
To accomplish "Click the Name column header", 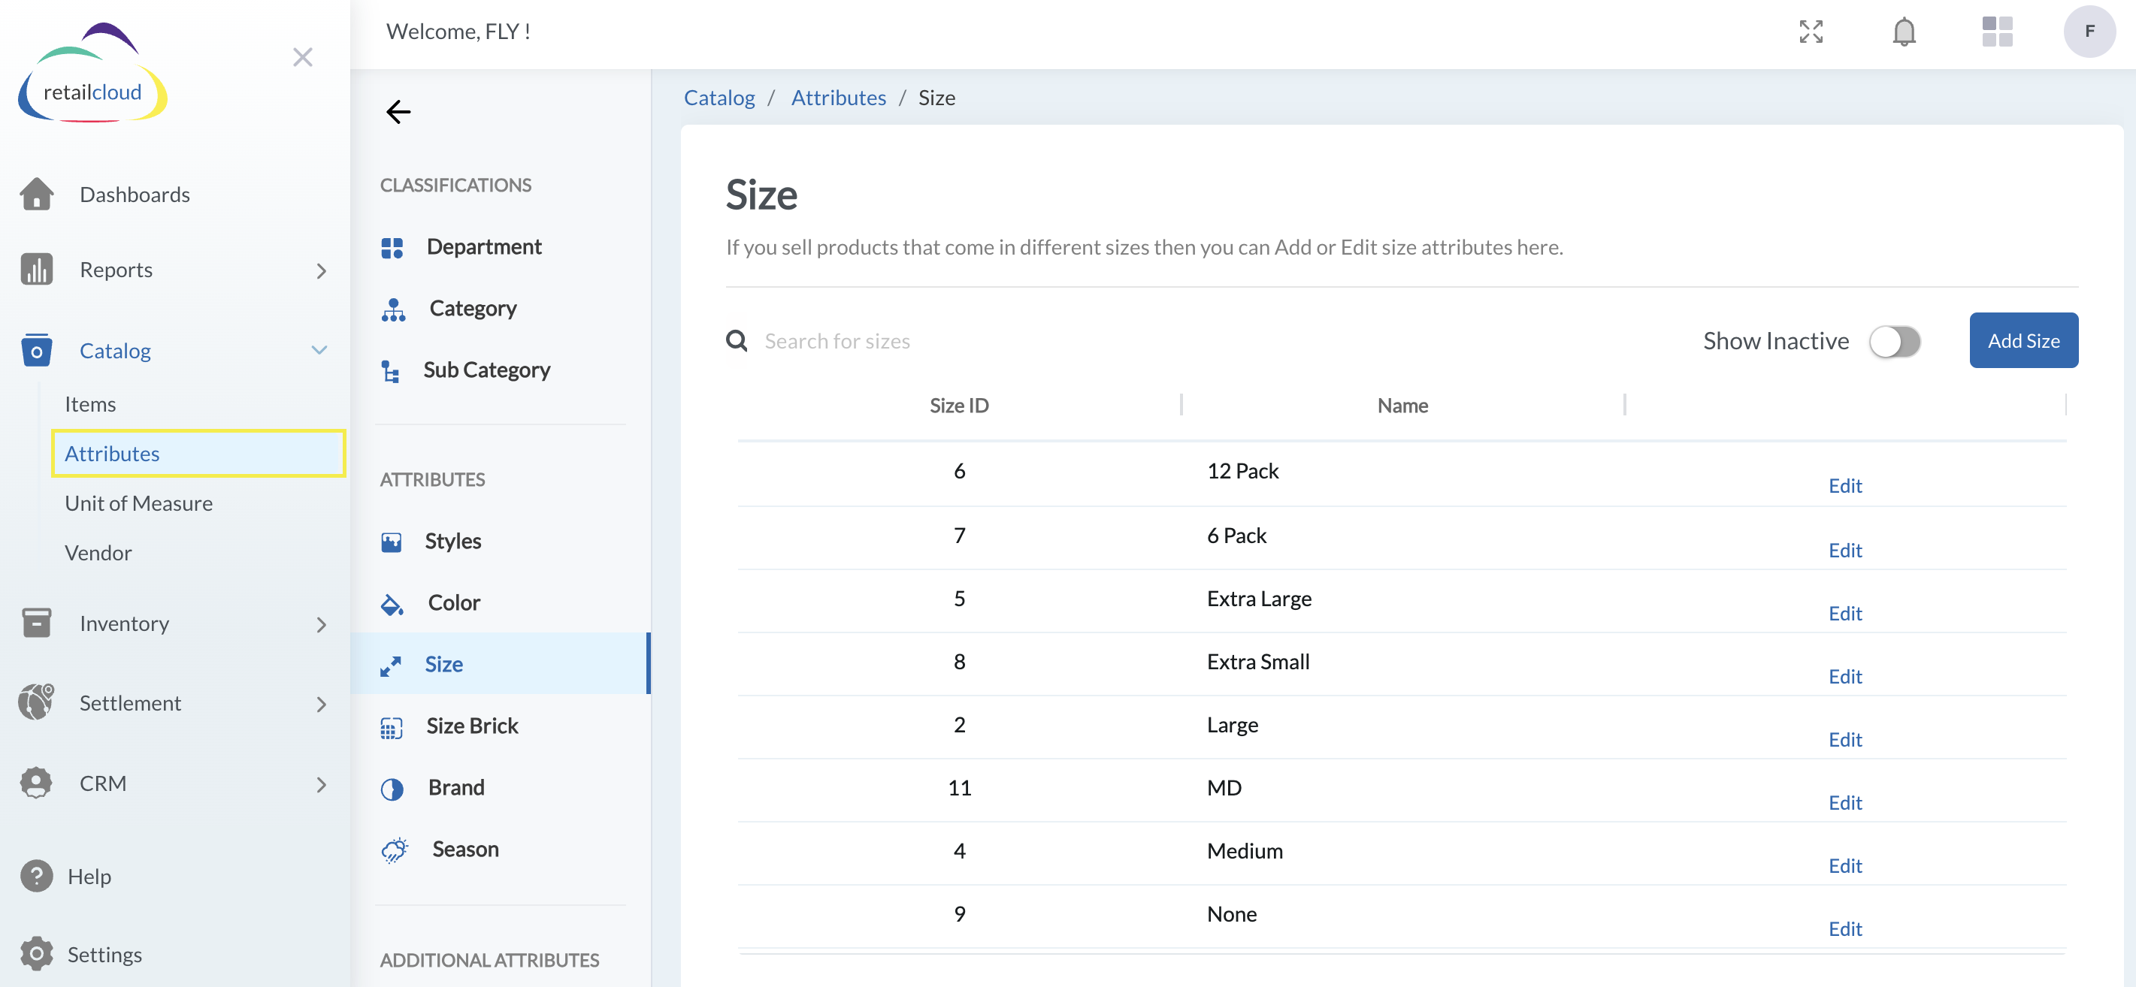I will pos(1402,406).
